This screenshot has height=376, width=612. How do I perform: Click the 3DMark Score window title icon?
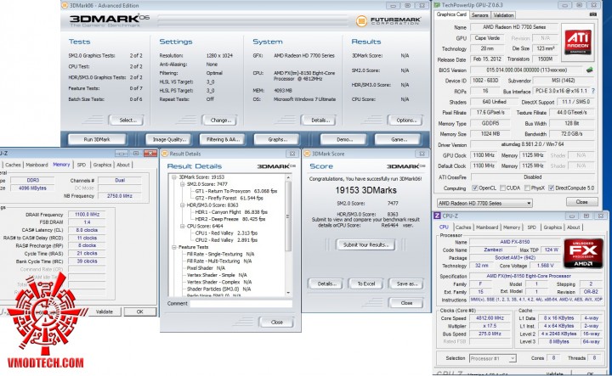pos(307,154)
